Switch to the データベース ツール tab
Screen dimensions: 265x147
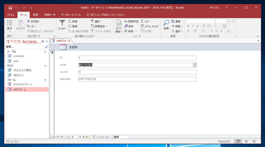71,15
